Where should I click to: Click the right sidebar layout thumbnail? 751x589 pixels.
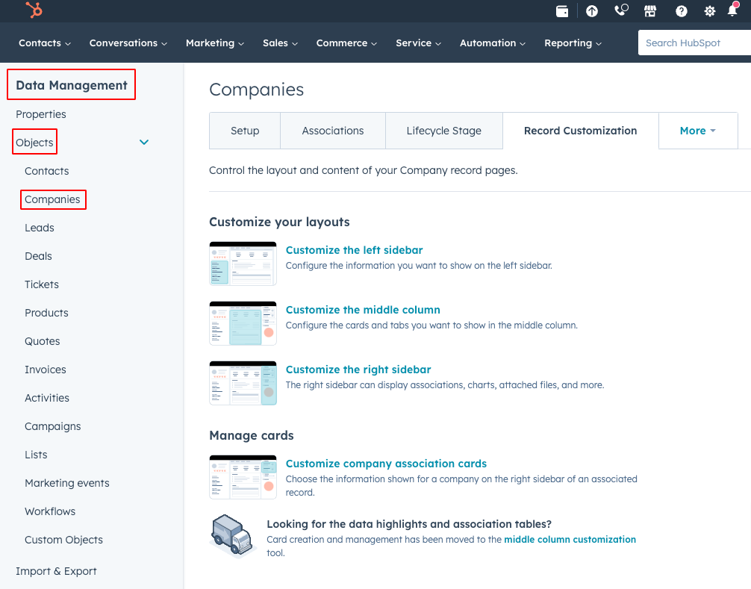tap(243, 384)
